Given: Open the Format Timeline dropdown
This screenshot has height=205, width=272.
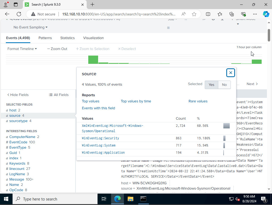Looking at the screenshot, I should coord(22,49).
